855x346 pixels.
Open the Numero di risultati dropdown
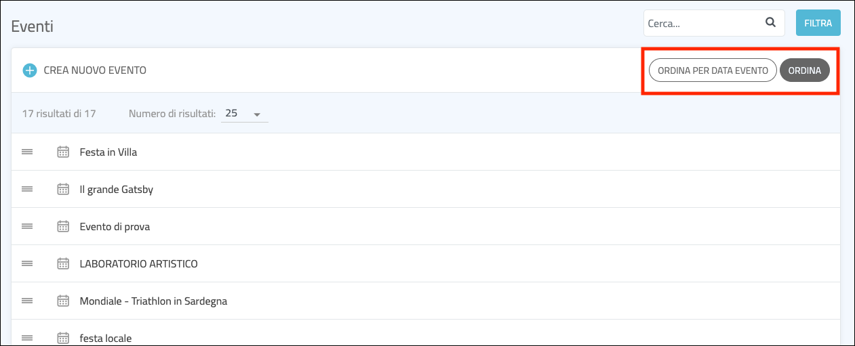[244, 114]
